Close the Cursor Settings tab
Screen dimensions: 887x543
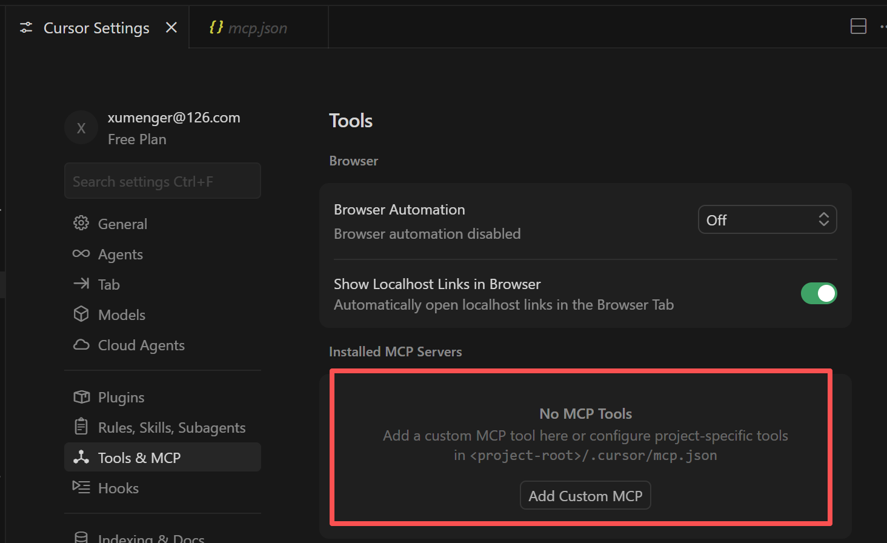point(171,27)
